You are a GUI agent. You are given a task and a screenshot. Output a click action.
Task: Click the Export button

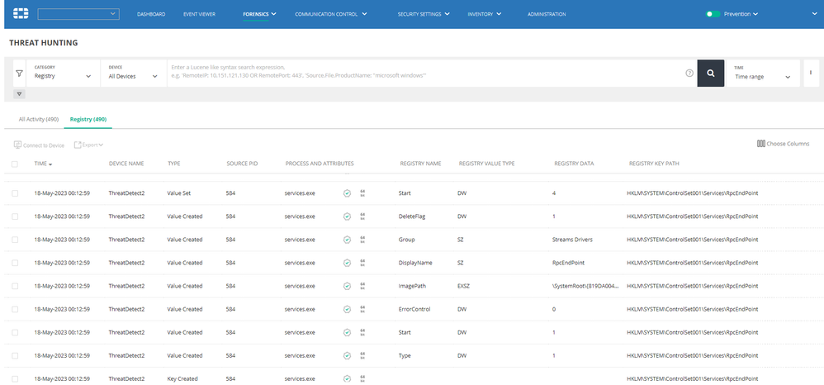pyautogui.click(x=88, y=145)
